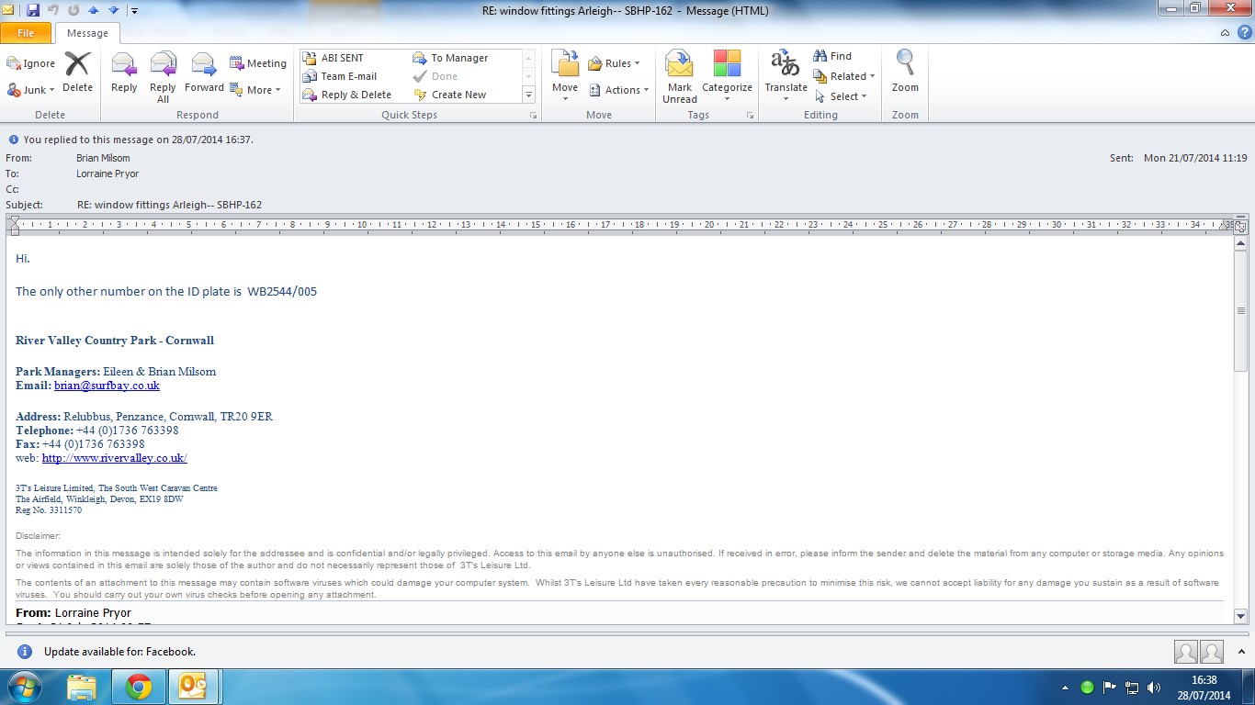The width and height of the screenshot is (1255, 705).
Task: Click the taskbar clock showing 16:38
Action: click(1204, 687)
